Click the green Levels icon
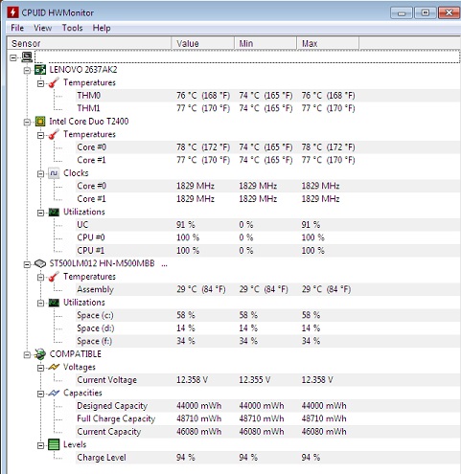This screenshot has width=461, height=474. tap(54, 444)
